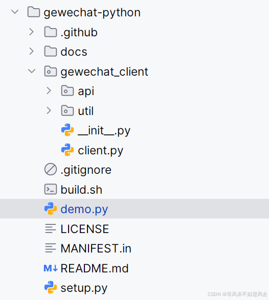This screenshot has height=300, width=269.
Task: Click the Python icon beside demo.py
Action: (x=51, y=209)
